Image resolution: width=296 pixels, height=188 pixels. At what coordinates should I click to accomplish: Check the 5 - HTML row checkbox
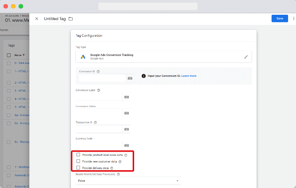[9, 107]
